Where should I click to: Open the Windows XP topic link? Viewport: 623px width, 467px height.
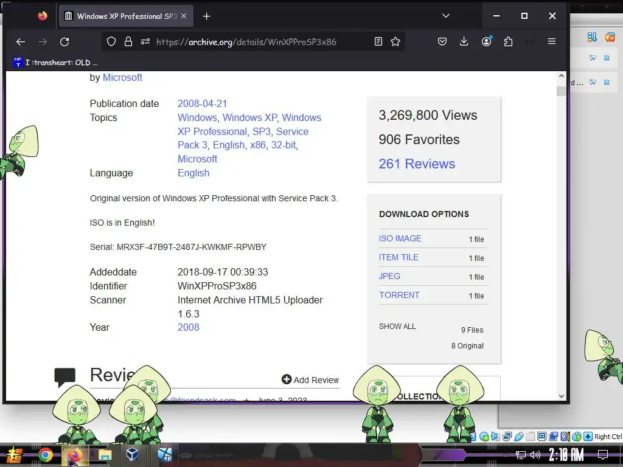[249, 117]
